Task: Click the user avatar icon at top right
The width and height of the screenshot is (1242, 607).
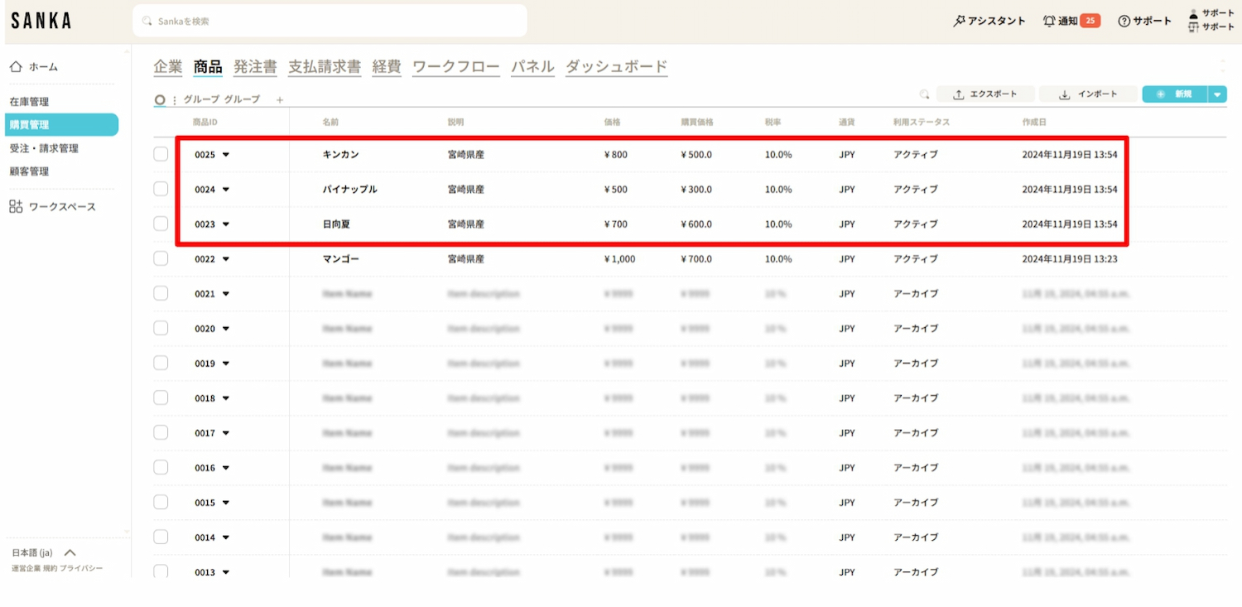Action: (x=1193, y=14)
